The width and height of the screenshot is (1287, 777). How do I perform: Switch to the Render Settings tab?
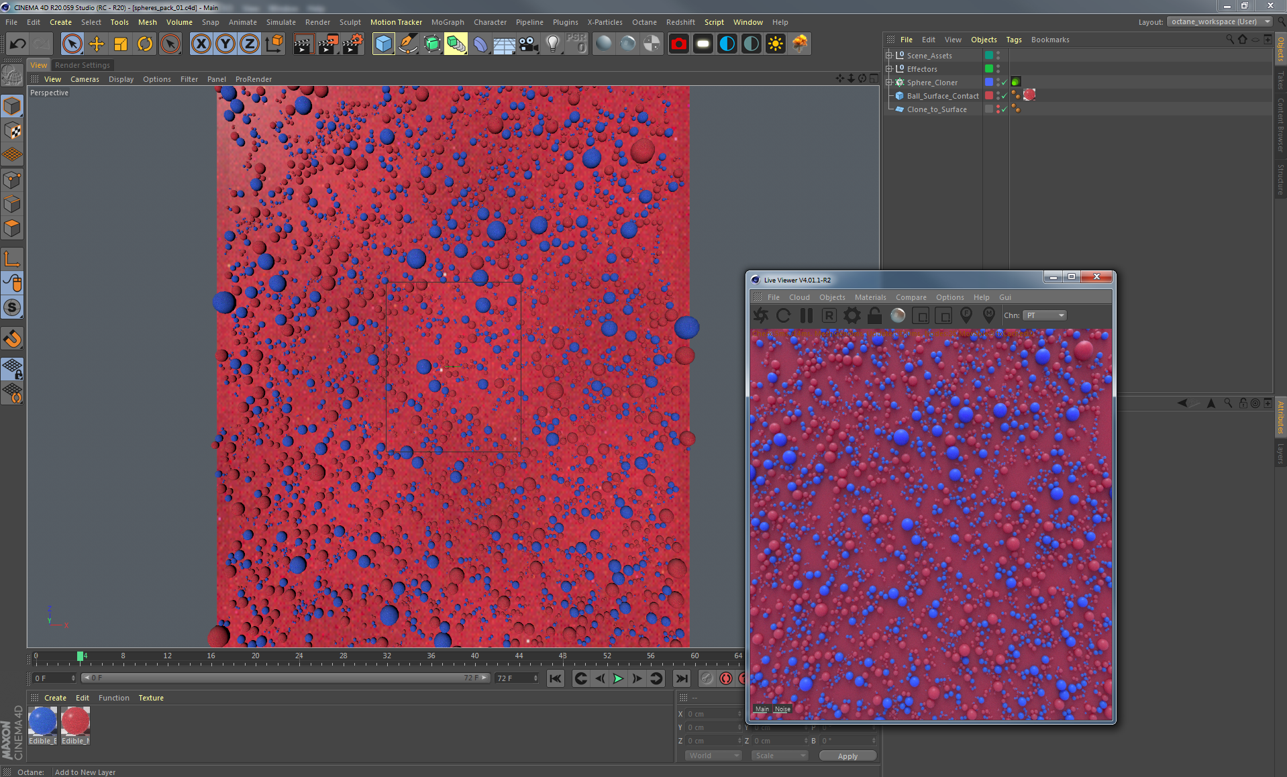tap(82, 65)
